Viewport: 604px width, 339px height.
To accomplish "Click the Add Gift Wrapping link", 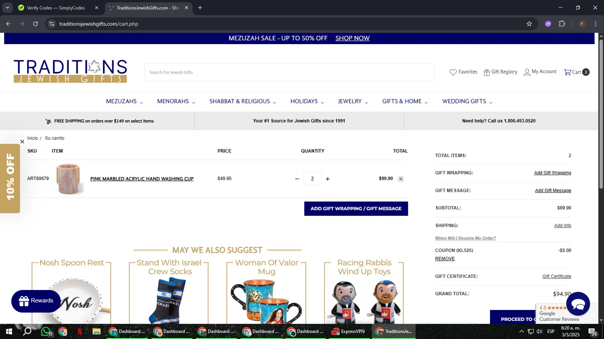I will (x=552, y=173).
